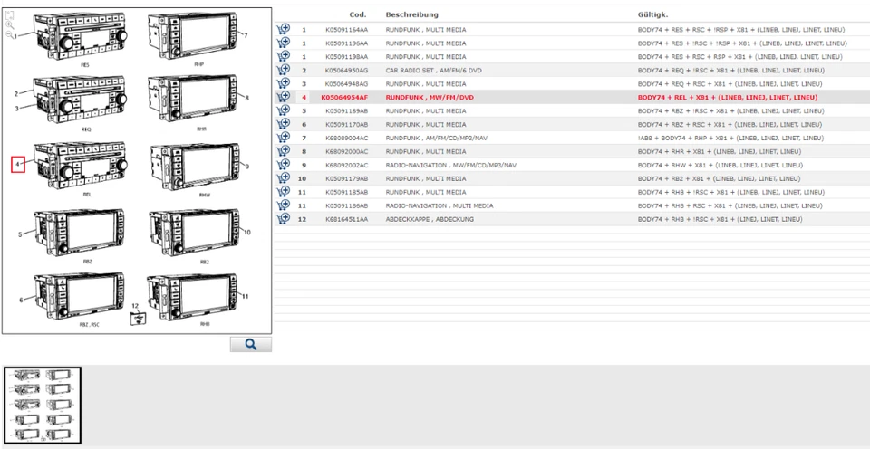Click description RUNDFUNK , AM/FM/CD/MP3/NAV
The width and height of the screenshot is (870, 449).
pos(436,138)
